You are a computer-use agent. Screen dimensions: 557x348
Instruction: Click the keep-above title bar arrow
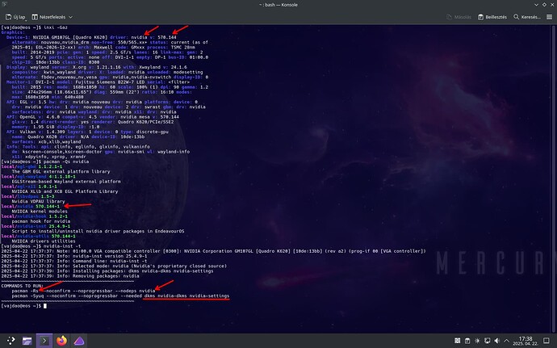point(536,5)
